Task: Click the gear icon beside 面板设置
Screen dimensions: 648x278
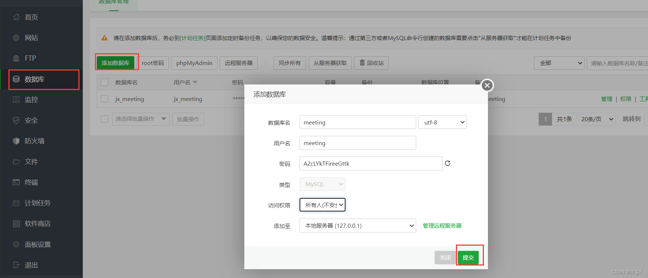Action: [x=16, y=244]
